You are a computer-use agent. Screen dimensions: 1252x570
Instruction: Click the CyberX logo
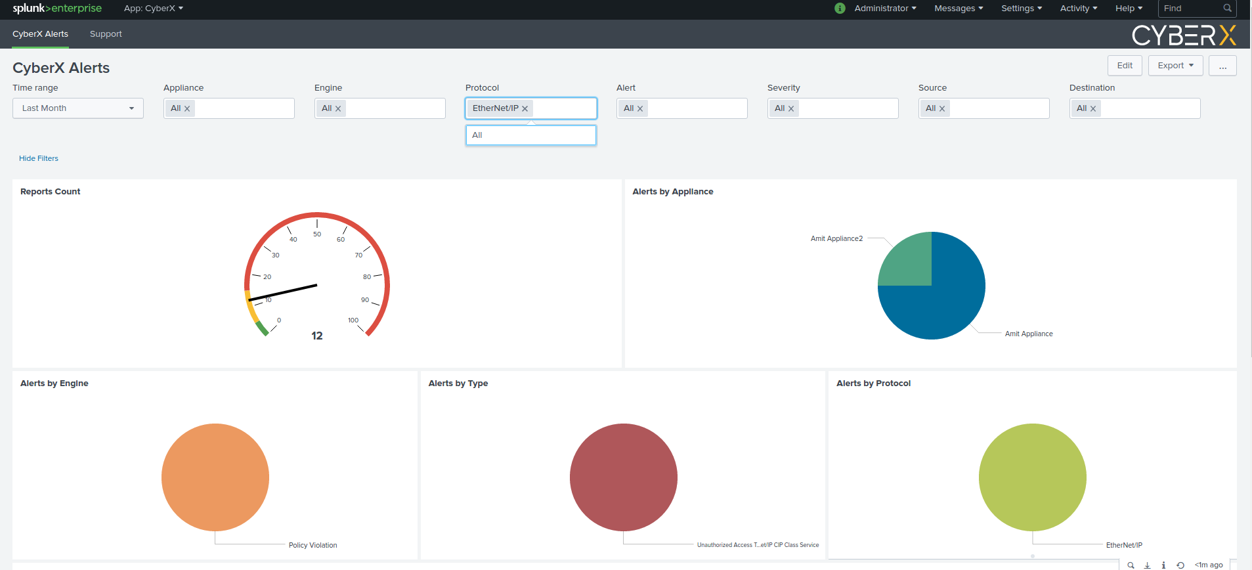[x=1184, y=35]
